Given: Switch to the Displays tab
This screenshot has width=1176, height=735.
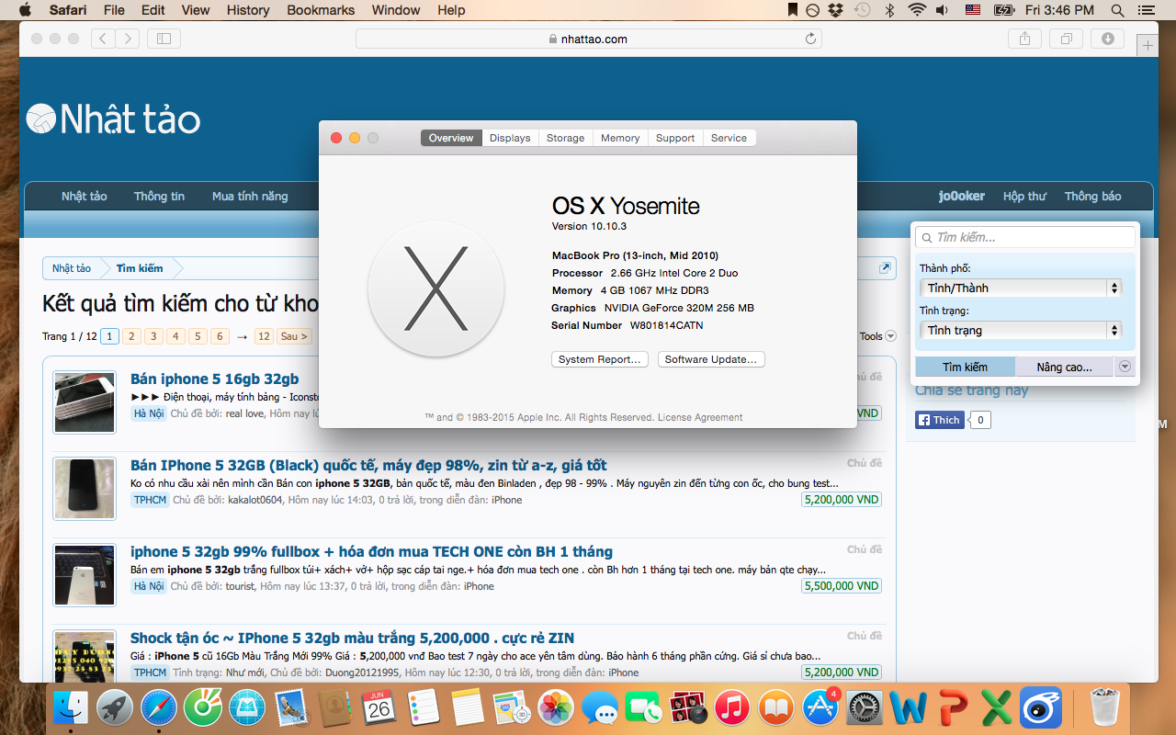Looking at the screenshot, I should (510, 138).
